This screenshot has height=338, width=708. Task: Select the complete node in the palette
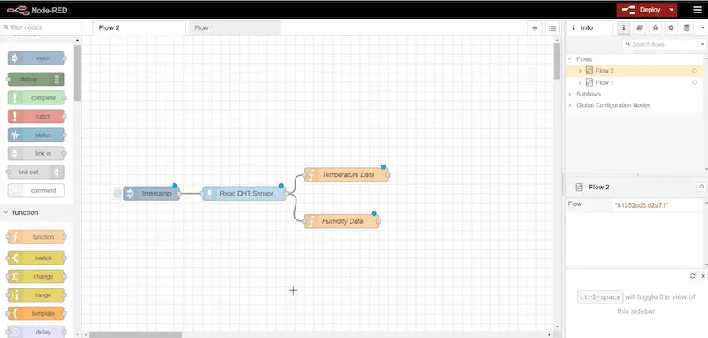36,98
